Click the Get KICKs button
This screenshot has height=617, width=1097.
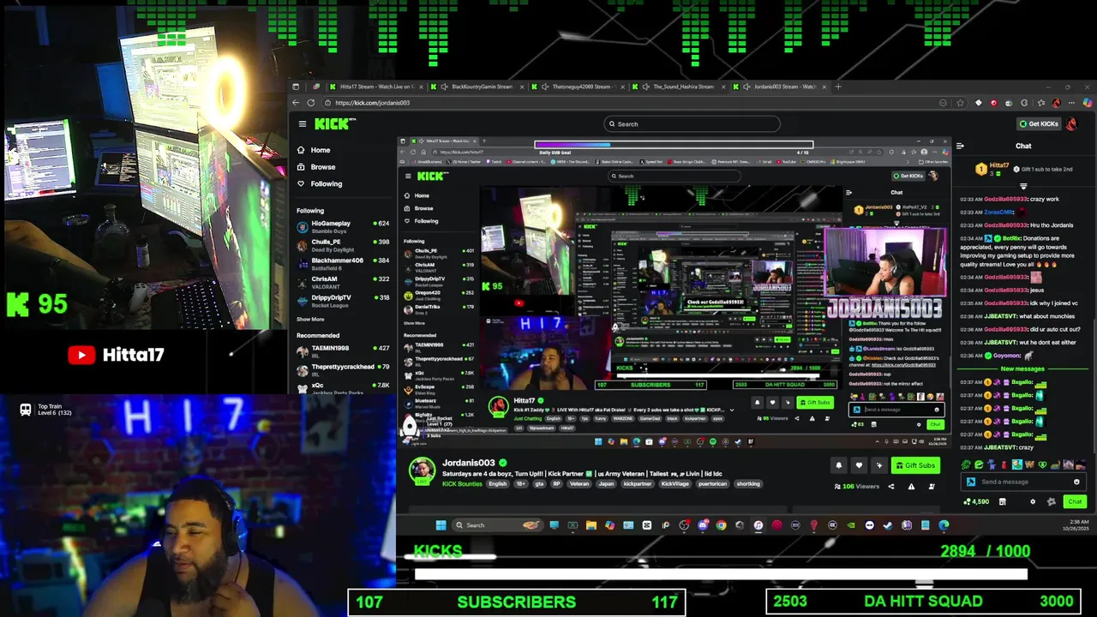pos(1038,124)
